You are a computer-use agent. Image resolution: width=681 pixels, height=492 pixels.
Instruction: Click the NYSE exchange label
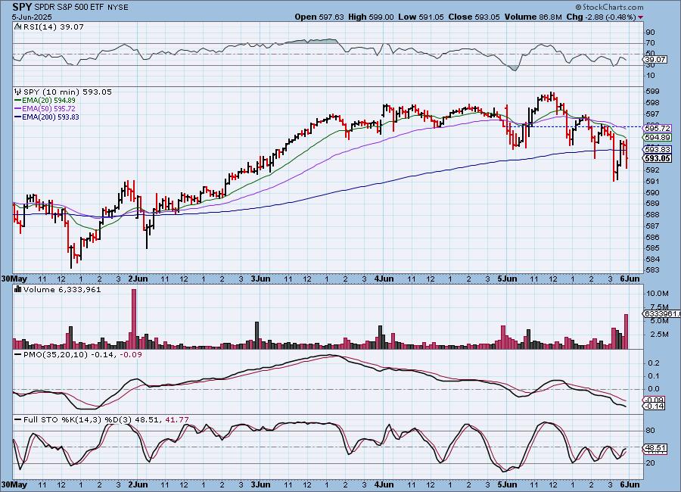tap(120, 8)
